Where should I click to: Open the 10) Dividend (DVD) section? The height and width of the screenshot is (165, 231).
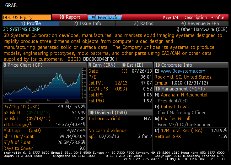120,113
